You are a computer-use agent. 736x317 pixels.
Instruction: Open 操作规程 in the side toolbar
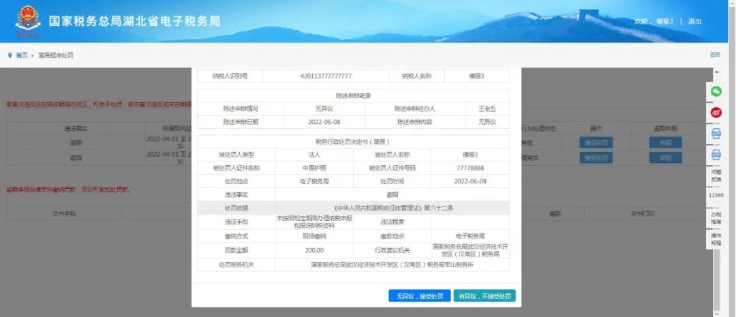[x=716, y=239]
